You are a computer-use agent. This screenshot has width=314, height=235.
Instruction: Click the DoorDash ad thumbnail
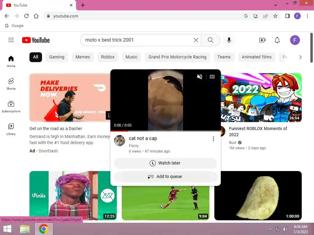pyautogui.click(x=70, y=98)
